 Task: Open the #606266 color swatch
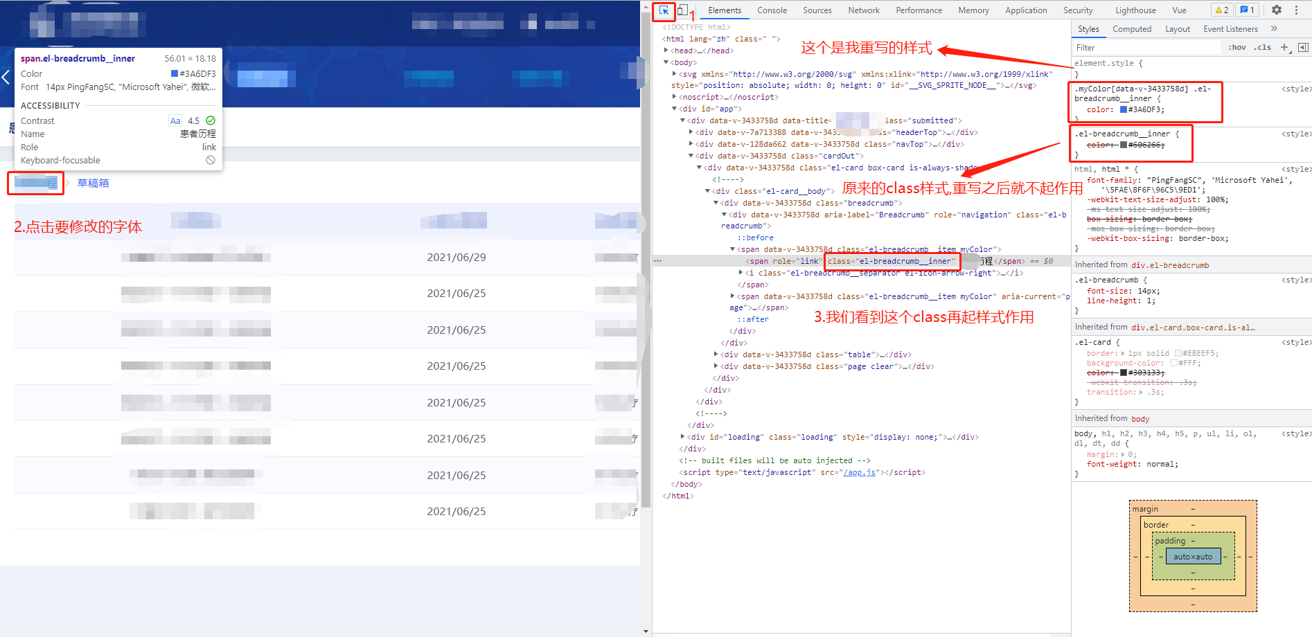1124,145
